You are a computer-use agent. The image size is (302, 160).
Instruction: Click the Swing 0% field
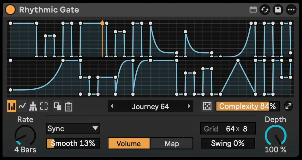pyautogui.click(x=228, y=144)
